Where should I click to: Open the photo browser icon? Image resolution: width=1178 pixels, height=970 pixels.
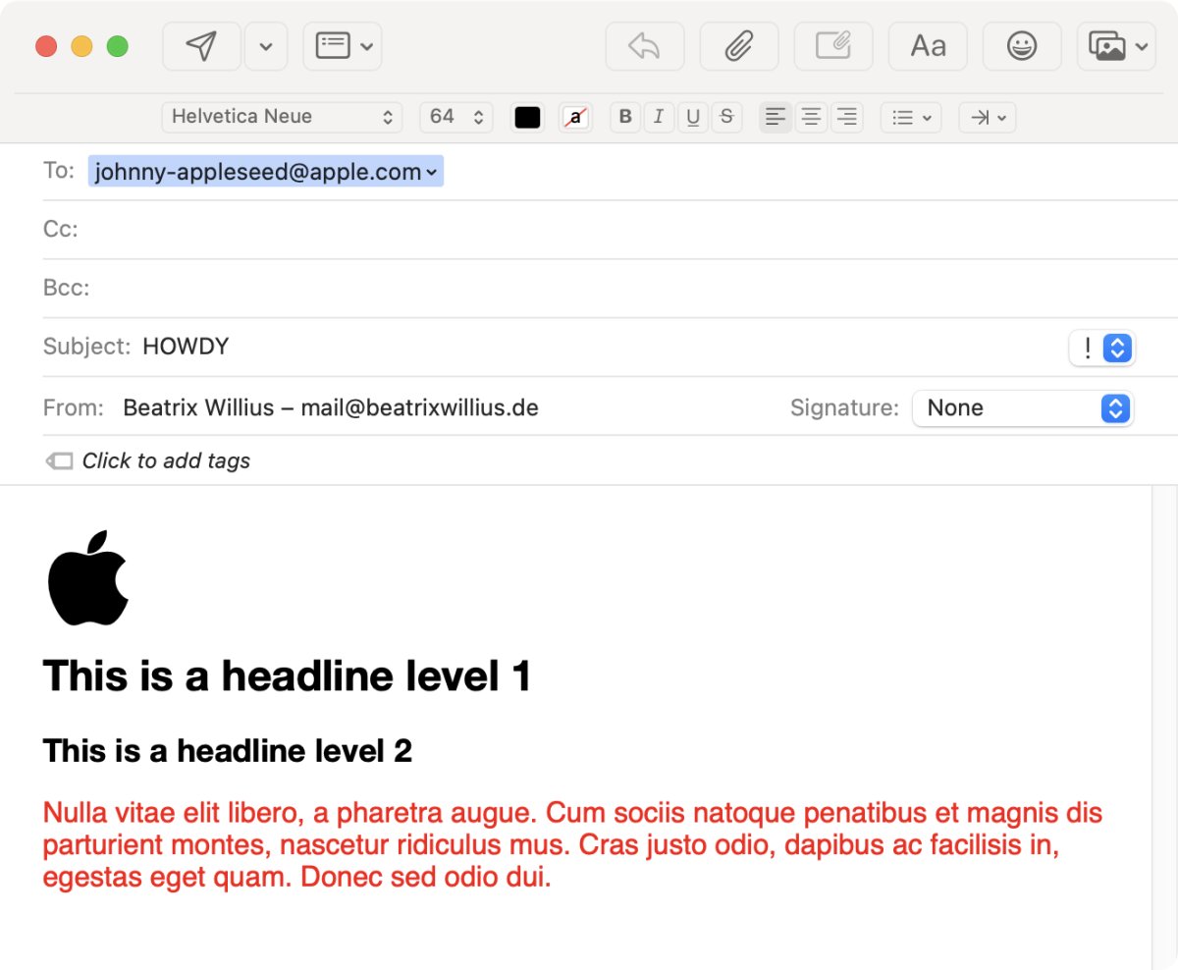[1115, 46]
